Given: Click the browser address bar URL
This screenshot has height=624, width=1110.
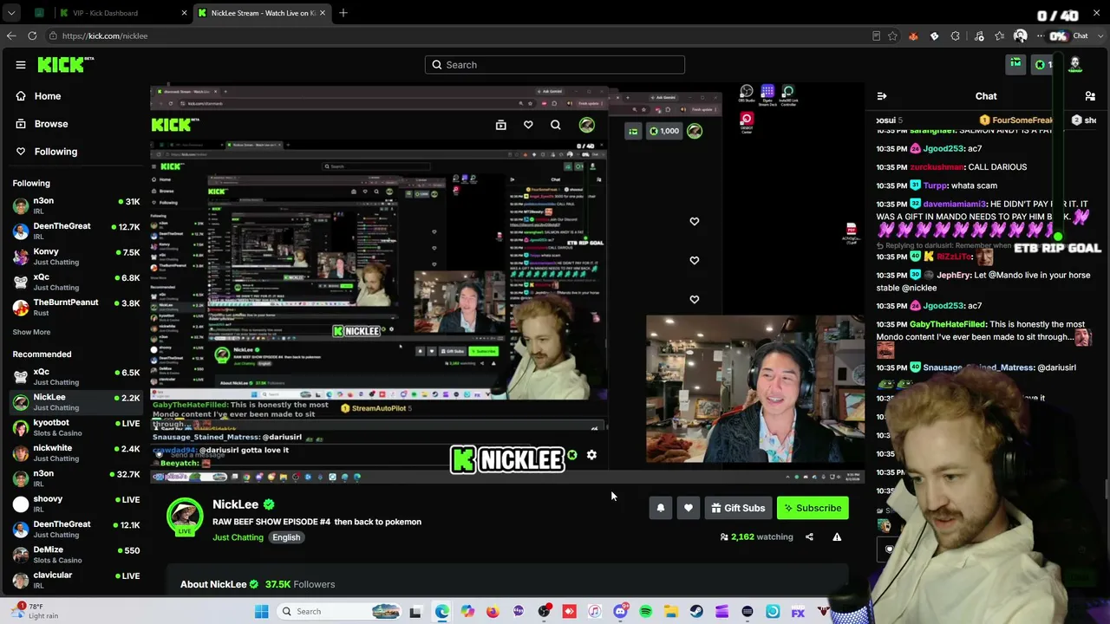Looking at the screenshot, I should 105,36.
